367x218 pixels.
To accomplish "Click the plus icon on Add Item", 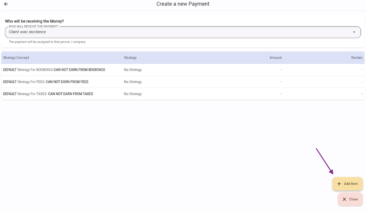I will (x=339, y=184).
